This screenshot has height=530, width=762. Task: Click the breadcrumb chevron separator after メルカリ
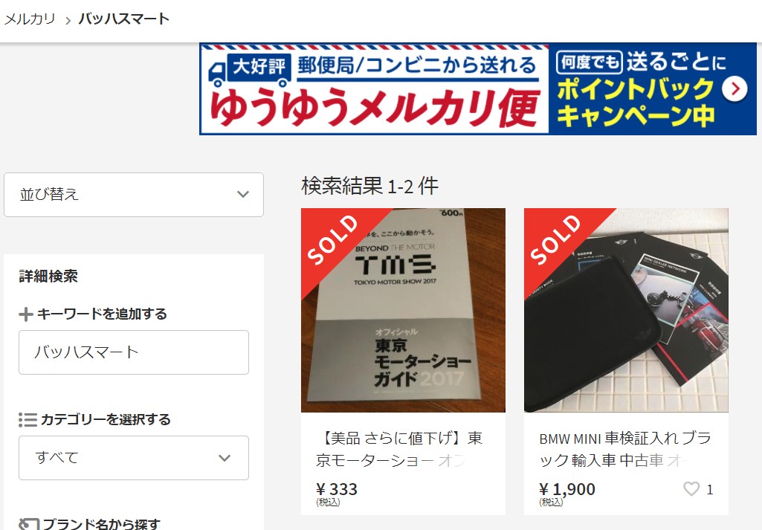pyautogui.click(x=68, y=20)
